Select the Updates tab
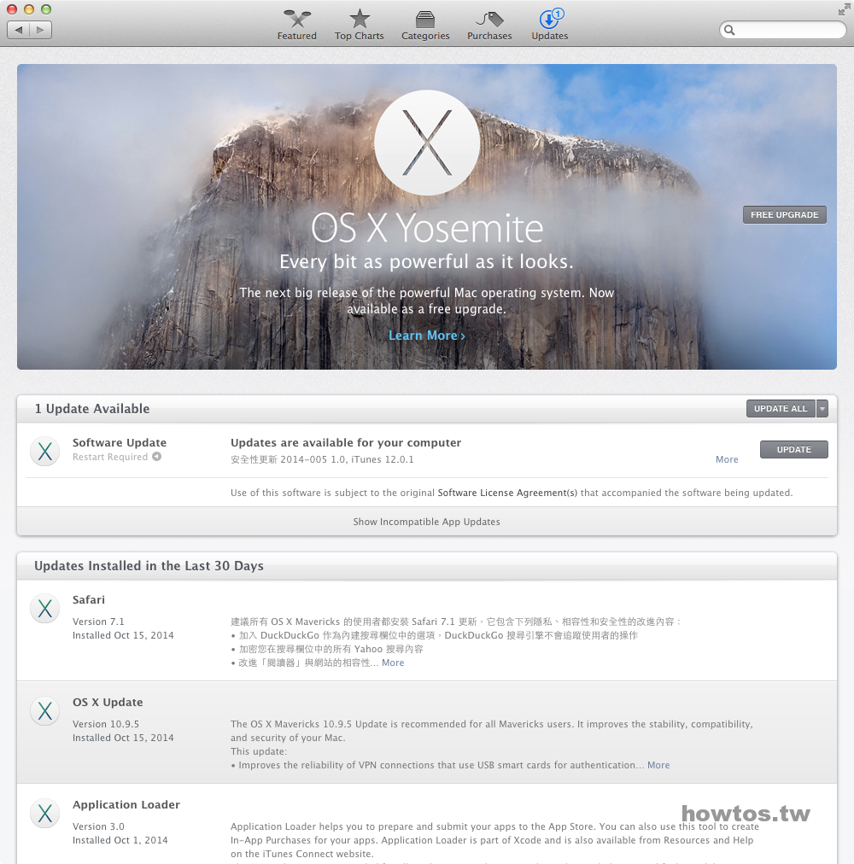The image size is (854, 864). pyautogui.click(x=550, y=25)
